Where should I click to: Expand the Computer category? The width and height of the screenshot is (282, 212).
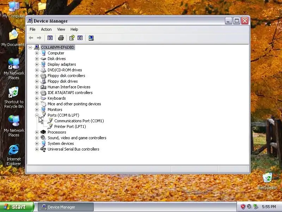pyautogui.click(x=37, y=53)
